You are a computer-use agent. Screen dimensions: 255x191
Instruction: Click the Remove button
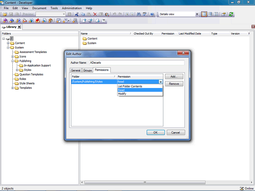click(174, 84)
